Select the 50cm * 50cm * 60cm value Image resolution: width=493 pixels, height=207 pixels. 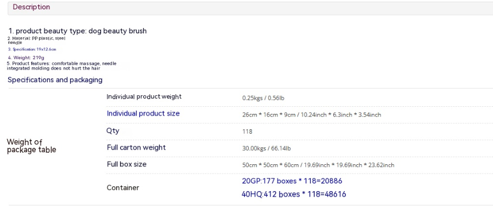click(318, 165)
